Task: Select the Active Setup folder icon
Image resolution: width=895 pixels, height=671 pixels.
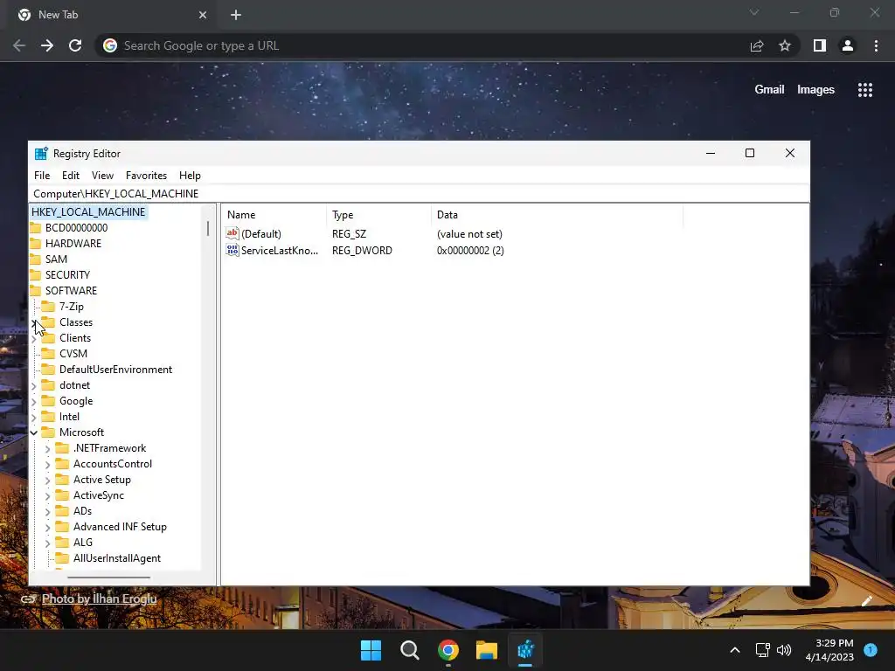Action: tap(62, 480)
